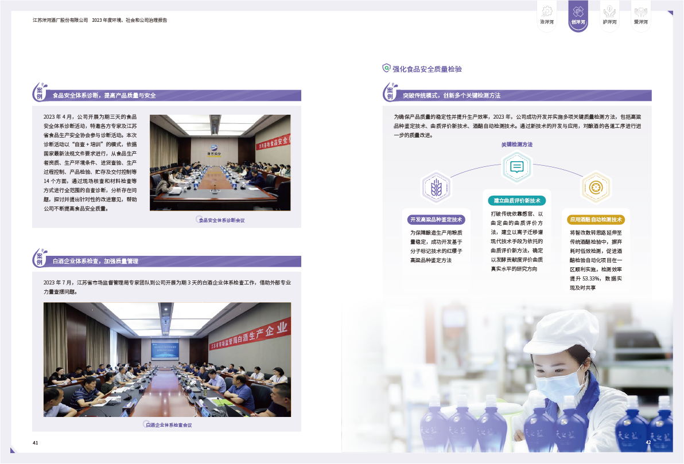This screenshot has height=464, width=684.
Task: Click the 食品安全体系诊断会议 photo caption
Action: click(x=221, y=220)
